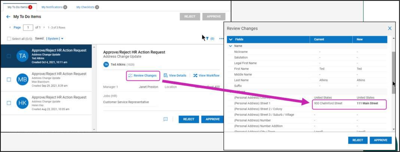Click the TA avatar in the request list
Image resolution: width=400 pixels, height=152 pixels.
click(x=22, y=56)
